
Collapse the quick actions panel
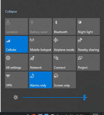point(11,12)
